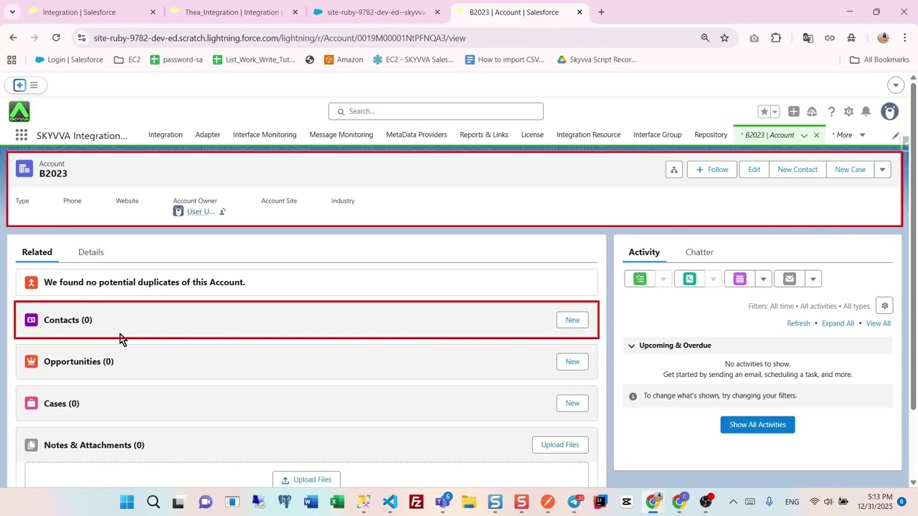The height and width of the screenshot is (516, 918).
Task: Click the Refresh activity link
Action: click(x=798, y=324)
